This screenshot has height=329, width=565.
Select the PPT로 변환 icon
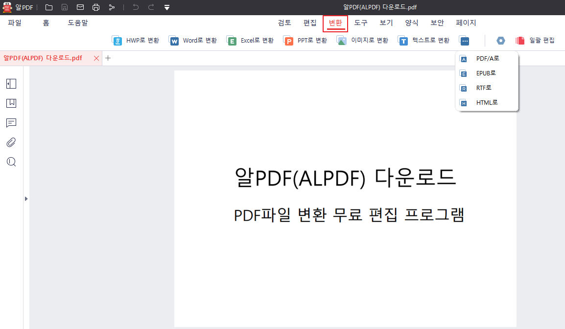pos(305,40)
